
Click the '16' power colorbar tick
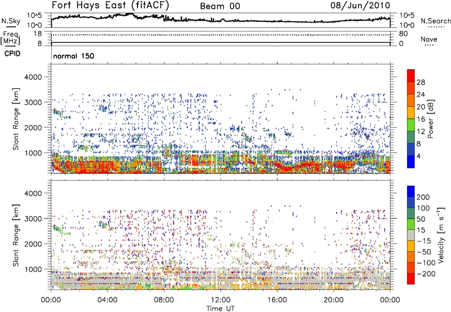click(x=421, y=119)
